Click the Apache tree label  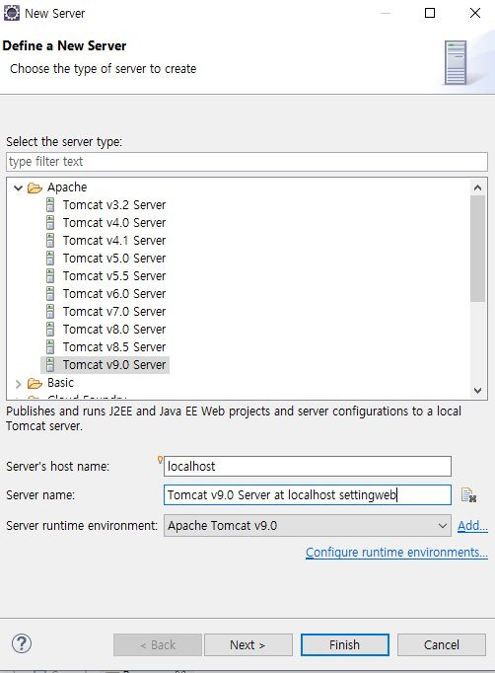pyautogui.click(x=67, y=187)
